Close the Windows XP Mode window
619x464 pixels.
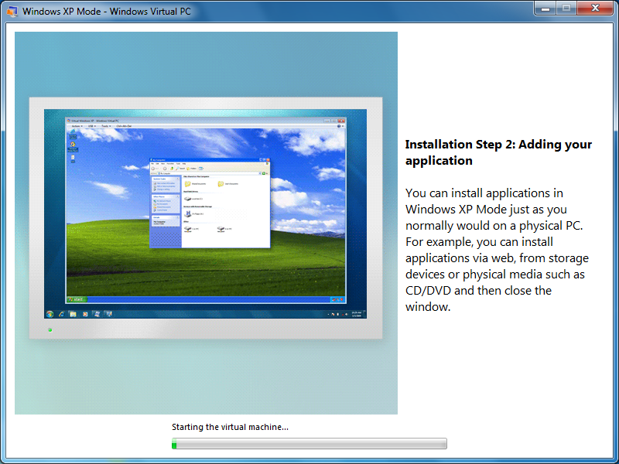(594, 8)
